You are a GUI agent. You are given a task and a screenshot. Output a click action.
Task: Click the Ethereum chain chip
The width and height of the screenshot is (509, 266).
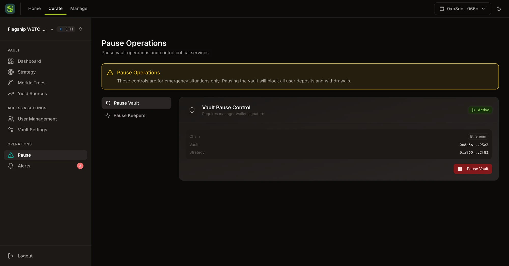478,136
